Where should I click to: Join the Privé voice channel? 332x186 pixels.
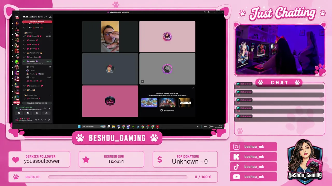37,90
